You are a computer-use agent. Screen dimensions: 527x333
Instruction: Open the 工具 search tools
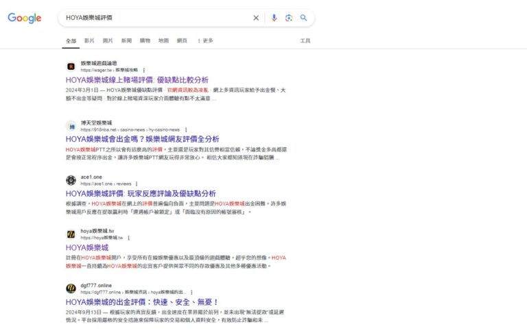coord(305,40)
